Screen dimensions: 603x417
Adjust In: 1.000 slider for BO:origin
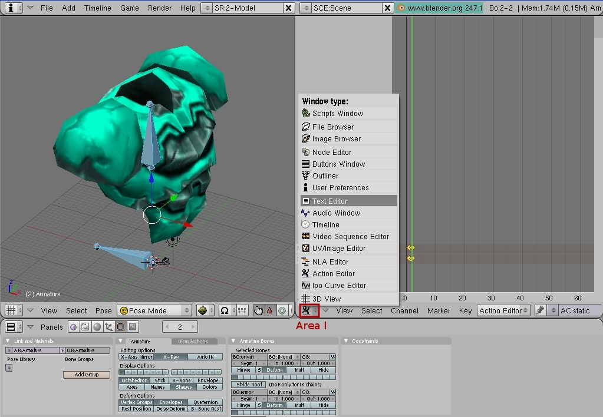(284, 363)
